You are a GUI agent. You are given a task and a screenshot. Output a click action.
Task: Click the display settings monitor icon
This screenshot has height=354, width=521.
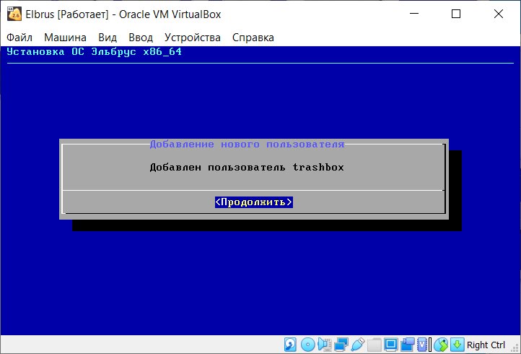point(391,345)
